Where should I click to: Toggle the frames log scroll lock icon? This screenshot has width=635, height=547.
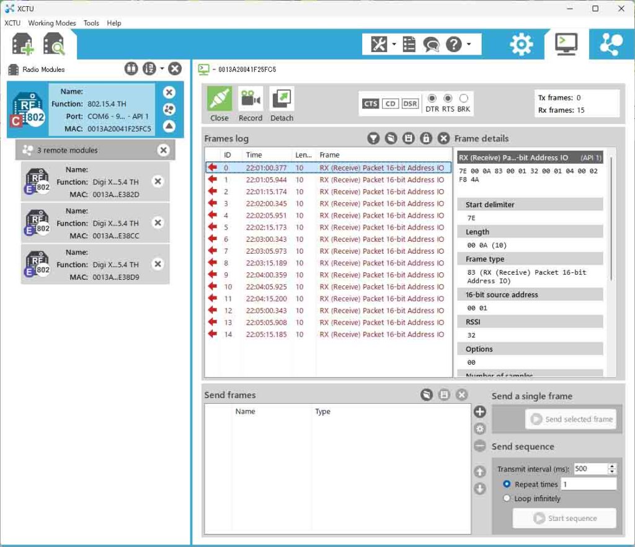(426, 138)
